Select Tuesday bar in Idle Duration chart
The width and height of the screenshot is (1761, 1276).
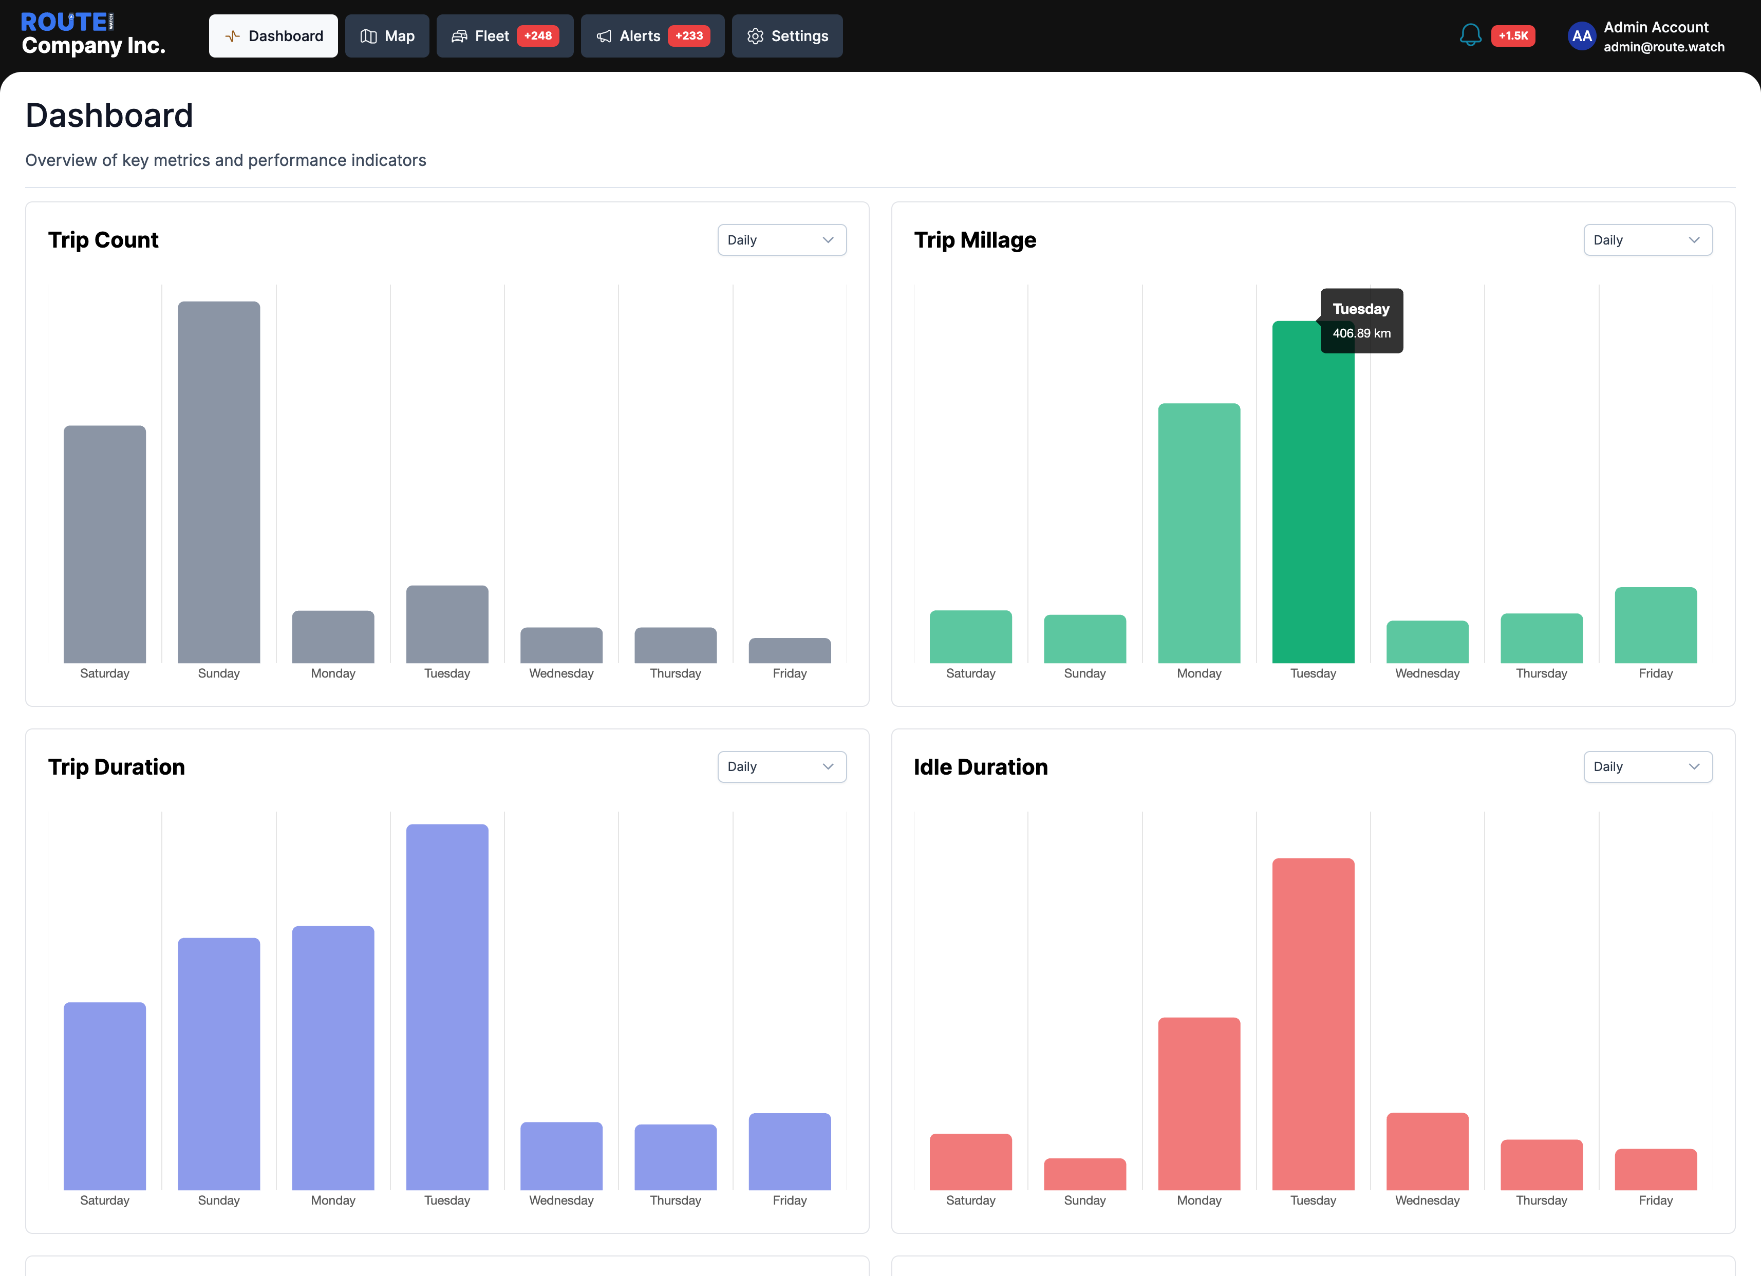point(1313,1024)
